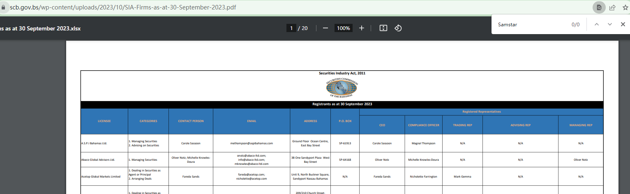Viewport: 630px width, 194px height.
Task: Click the find-in-page icon in address bar
Action: tap(599, 7)
